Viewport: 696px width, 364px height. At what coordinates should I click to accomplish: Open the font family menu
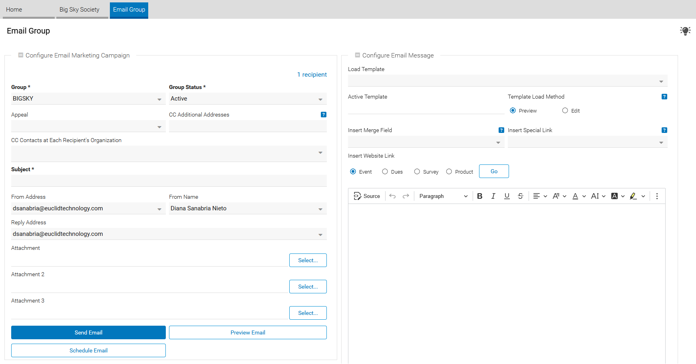pos(559,196)
